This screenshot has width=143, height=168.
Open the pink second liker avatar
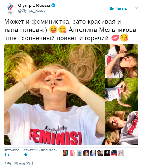(72, 153)
